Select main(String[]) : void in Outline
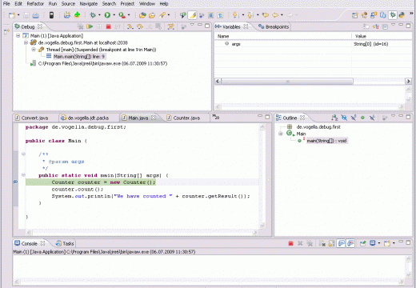Viewport: 416px width, 288px height. coord(326,141)
